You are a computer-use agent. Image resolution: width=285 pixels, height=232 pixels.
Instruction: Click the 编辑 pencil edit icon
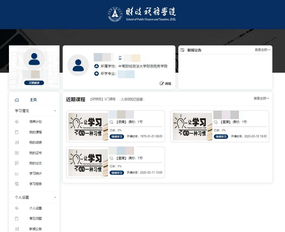coord(162,83)
